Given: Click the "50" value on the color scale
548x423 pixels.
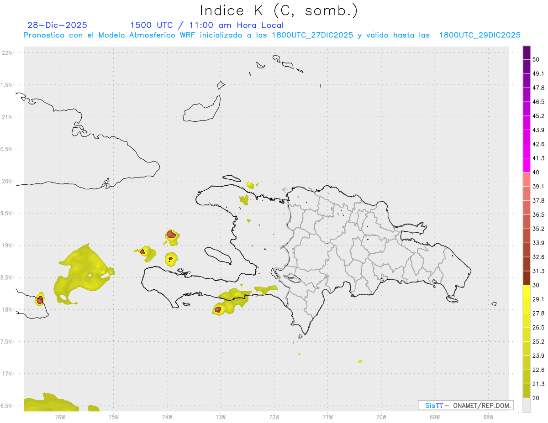Looking at the screenshot, I should [x=537, y=59].
